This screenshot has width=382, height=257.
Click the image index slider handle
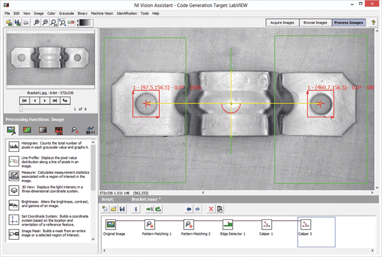21,109
